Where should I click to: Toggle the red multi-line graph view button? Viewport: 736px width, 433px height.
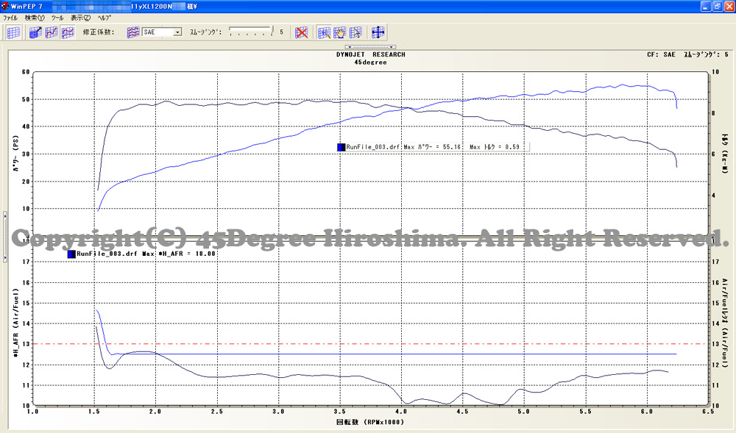[x=68, y=32]
